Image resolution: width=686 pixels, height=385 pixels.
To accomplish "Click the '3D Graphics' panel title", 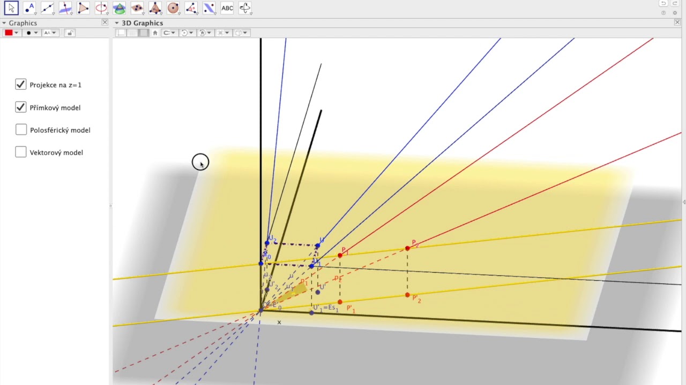I will (x=142, y=23).
